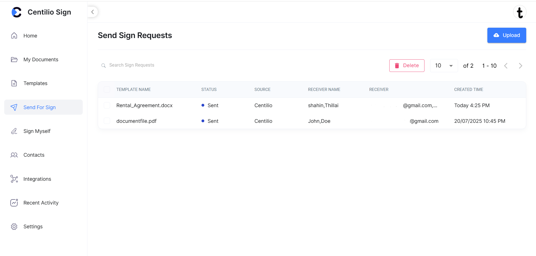
Task: Check the select-all checkbox in table header
Action: pyautogui.click(x=107, y=89)
